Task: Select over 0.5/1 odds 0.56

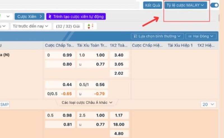Action: tap(92, 85)
